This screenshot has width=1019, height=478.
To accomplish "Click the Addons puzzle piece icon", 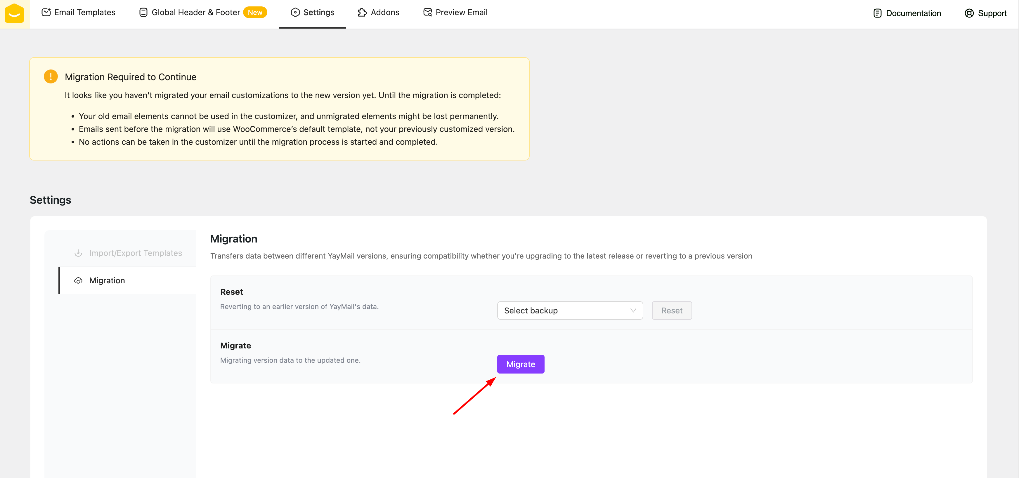I will [362, 12].
